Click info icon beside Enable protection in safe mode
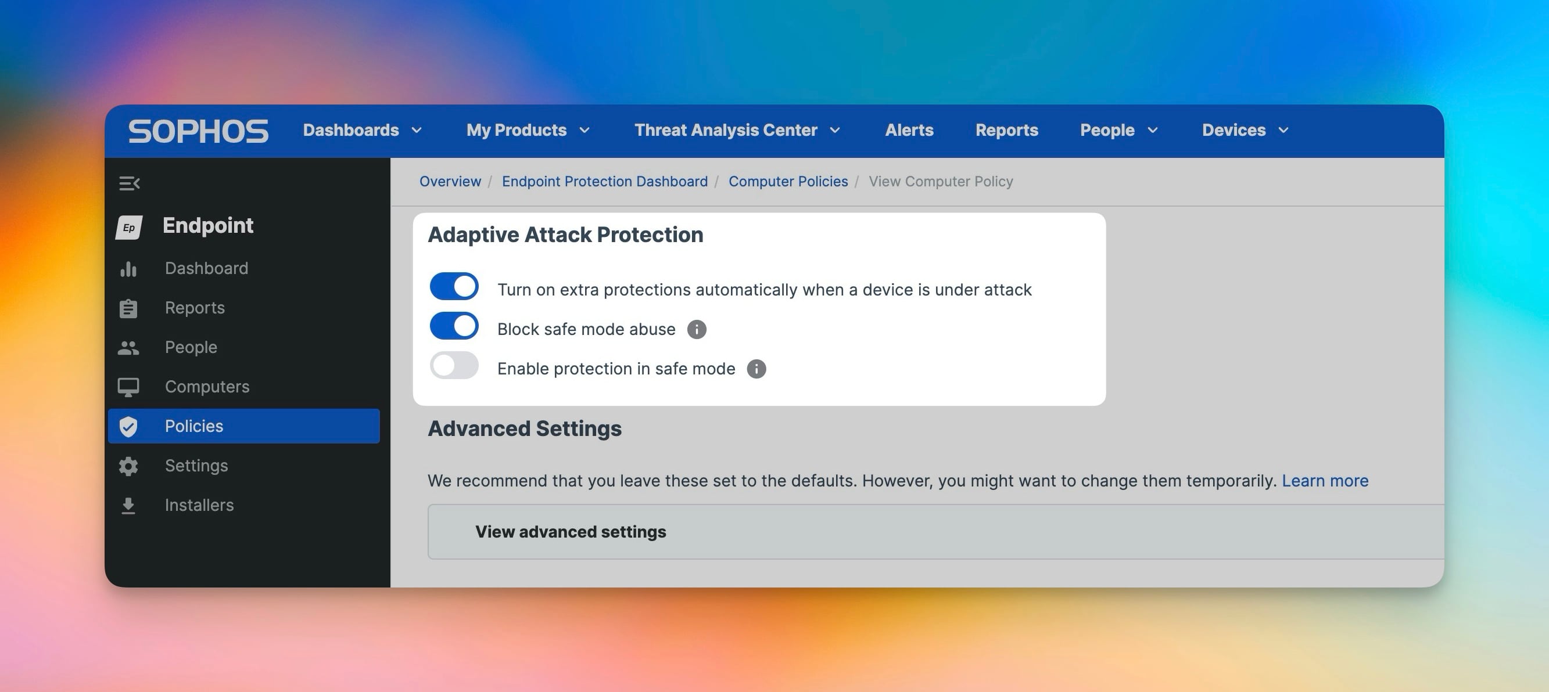Image resolution: width=1549 pixels, height=692 pixels. pyautogui.click(x=756, y=369)
